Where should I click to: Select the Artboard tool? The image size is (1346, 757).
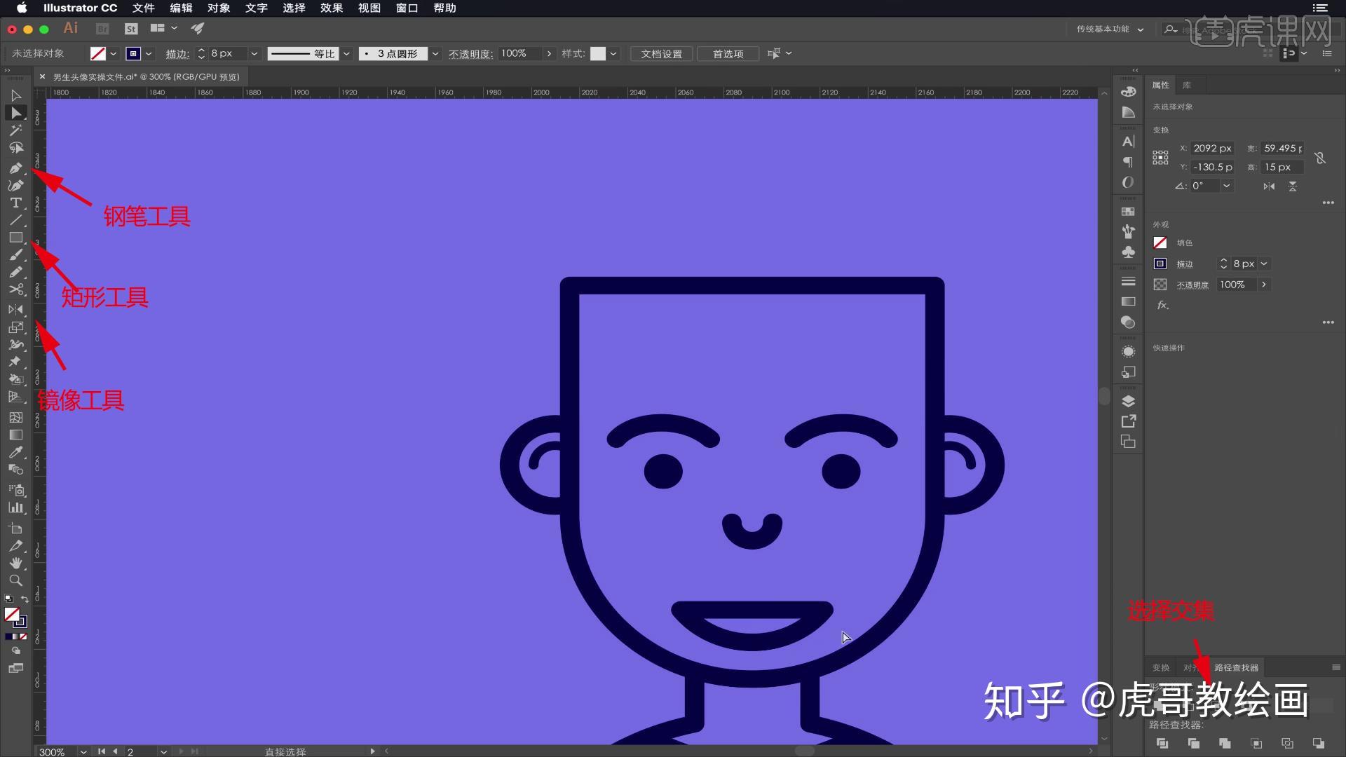click(15, 528)
